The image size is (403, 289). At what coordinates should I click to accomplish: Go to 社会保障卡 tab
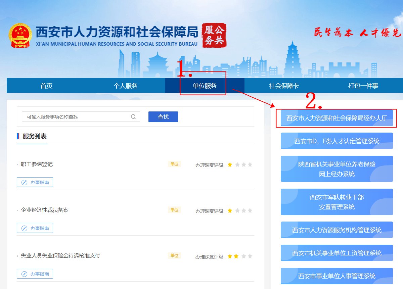[x=284, y=86]
